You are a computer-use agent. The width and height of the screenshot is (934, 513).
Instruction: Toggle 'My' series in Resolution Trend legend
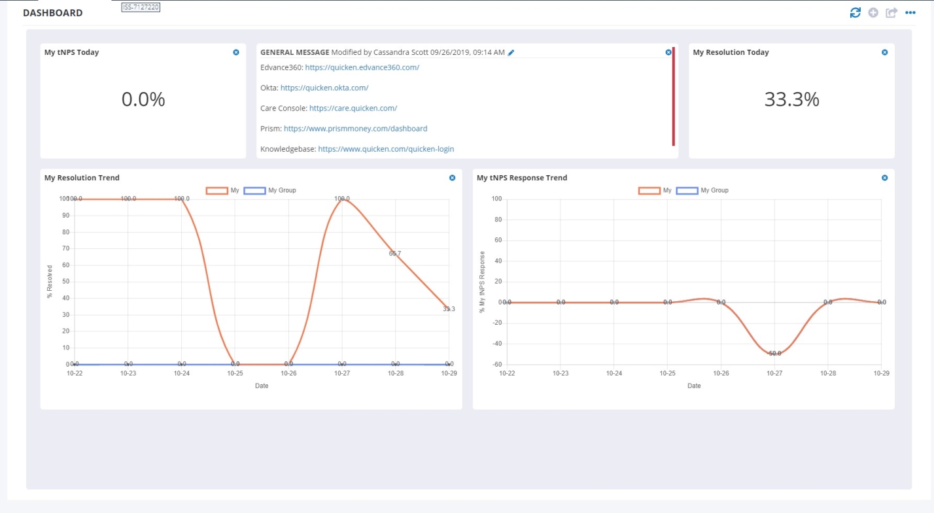click(x=223, y=191)
